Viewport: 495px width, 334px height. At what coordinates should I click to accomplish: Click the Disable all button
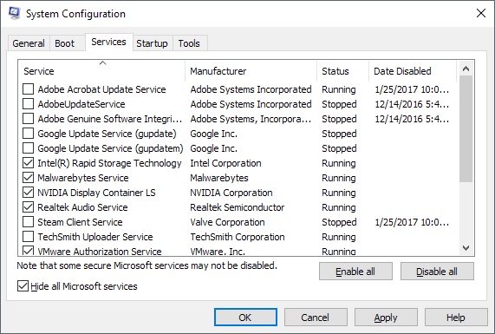click(437, 272)
